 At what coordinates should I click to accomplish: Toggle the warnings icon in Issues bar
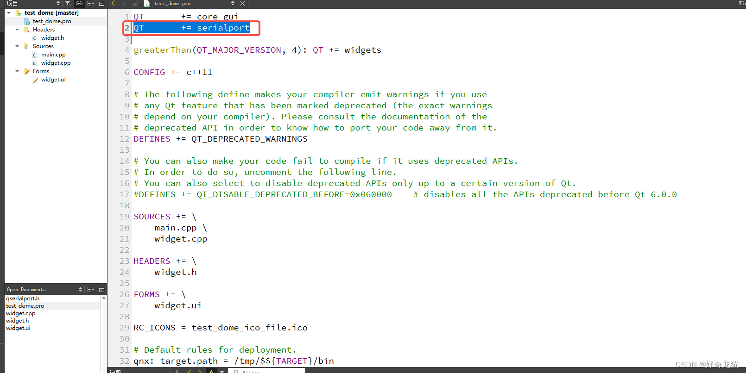point(211,371)
